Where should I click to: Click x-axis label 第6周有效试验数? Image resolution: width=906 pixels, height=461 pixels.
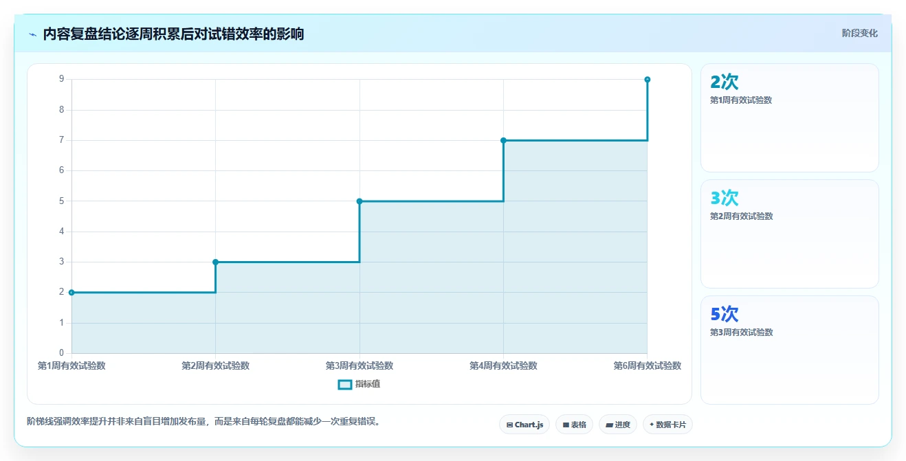[648, 366]
